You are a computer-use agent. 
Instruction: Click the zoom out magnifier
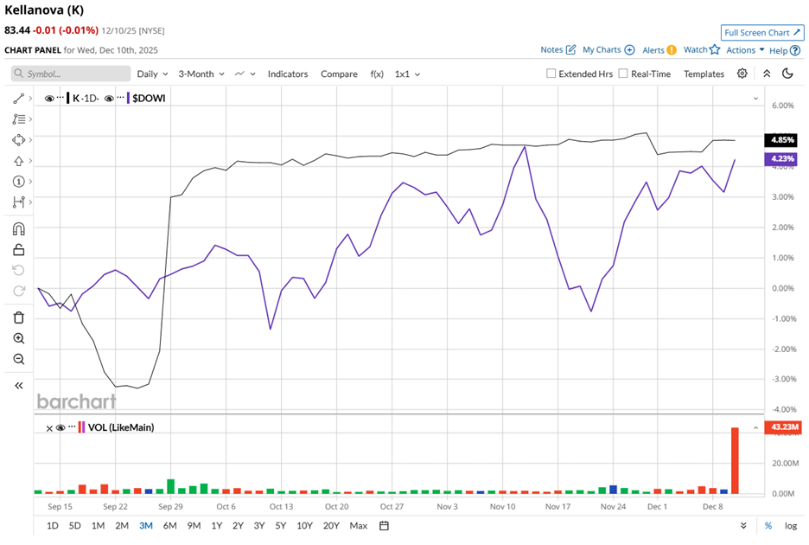tap(18, 359)
